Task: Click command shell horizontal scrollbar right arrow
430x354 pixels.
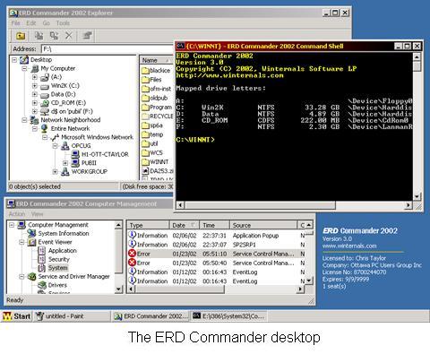Action: pyautogui.click(x=408, y=205)
